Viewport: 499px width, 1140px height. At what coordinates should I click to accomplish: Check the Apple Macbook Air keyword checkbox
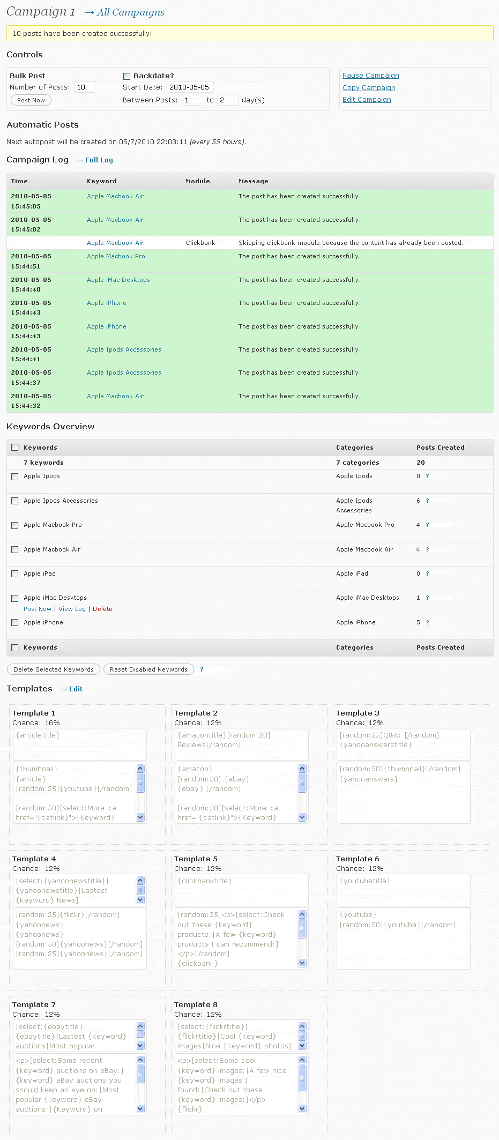point(15,550)
